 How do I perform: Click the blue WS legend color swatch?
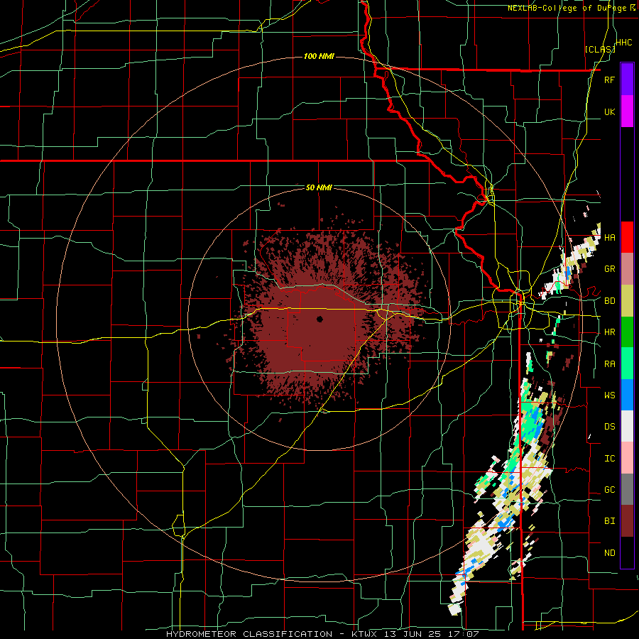point(627,395)
